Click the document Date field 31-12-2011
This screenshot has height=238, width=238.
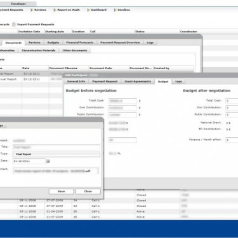(x=29, y=161)
